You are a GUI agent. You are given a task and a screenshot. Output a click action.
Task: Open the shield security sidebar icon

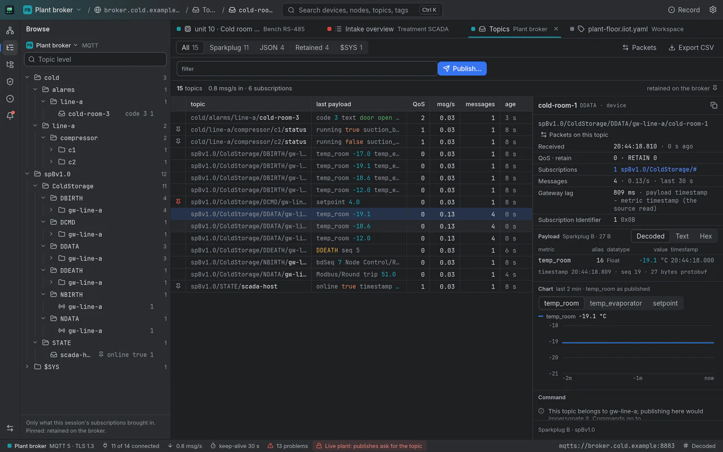tap(10, 81)
